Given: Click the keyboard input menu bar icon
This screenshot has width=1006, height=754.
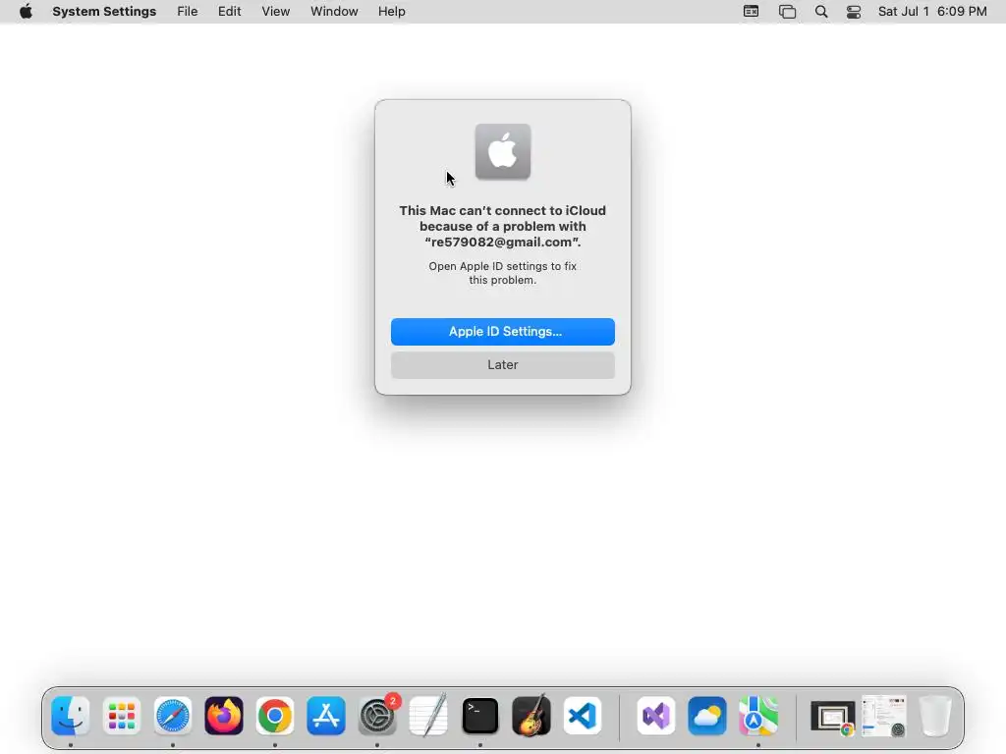Looking at the screenshot, I should point(751,11).
